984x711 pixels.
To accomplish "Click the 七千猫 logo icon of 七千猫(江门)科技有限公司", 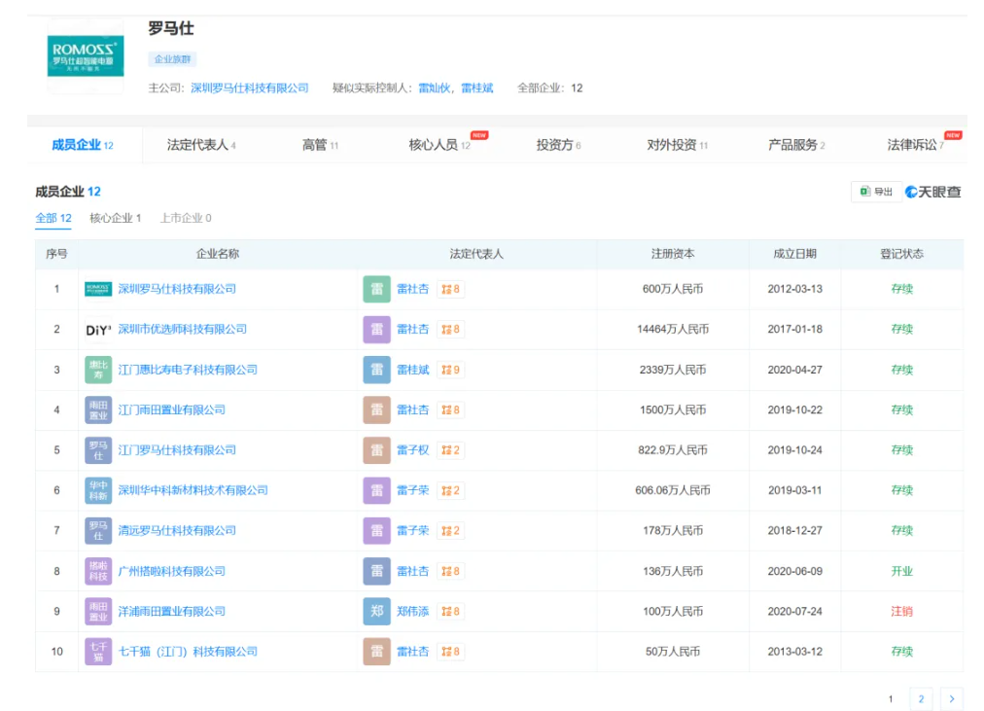I will [98, 652].
